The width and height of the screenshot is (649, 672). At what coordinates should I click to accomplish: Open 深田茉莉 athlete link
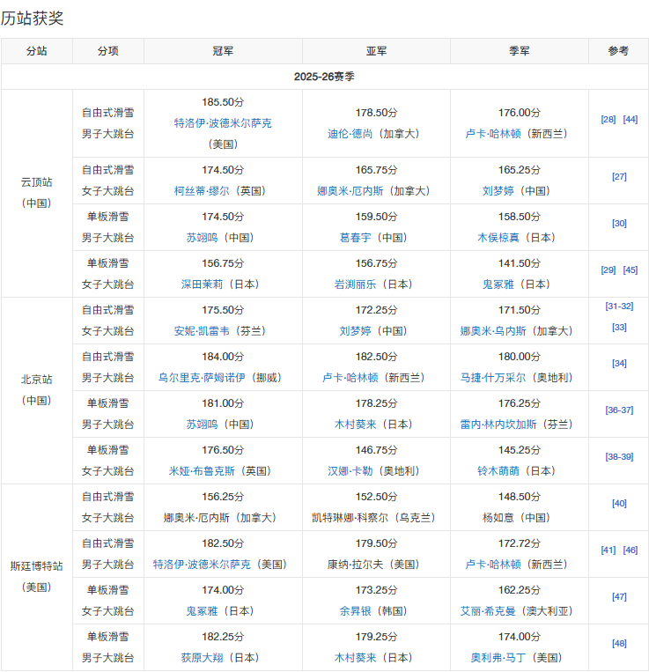[x=202, y=284]
